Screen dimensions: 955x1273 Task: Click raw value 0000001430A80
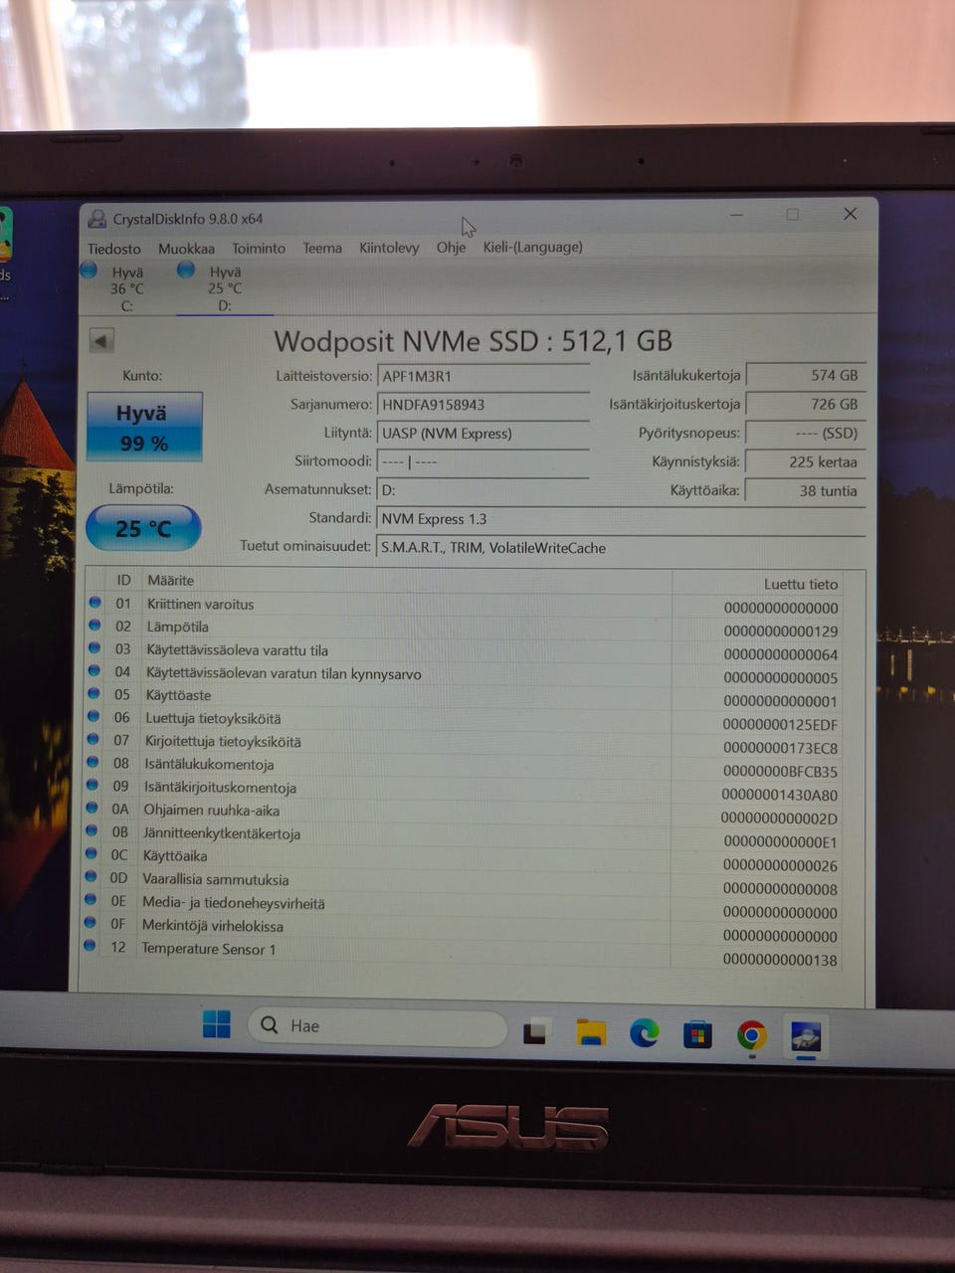779,795
